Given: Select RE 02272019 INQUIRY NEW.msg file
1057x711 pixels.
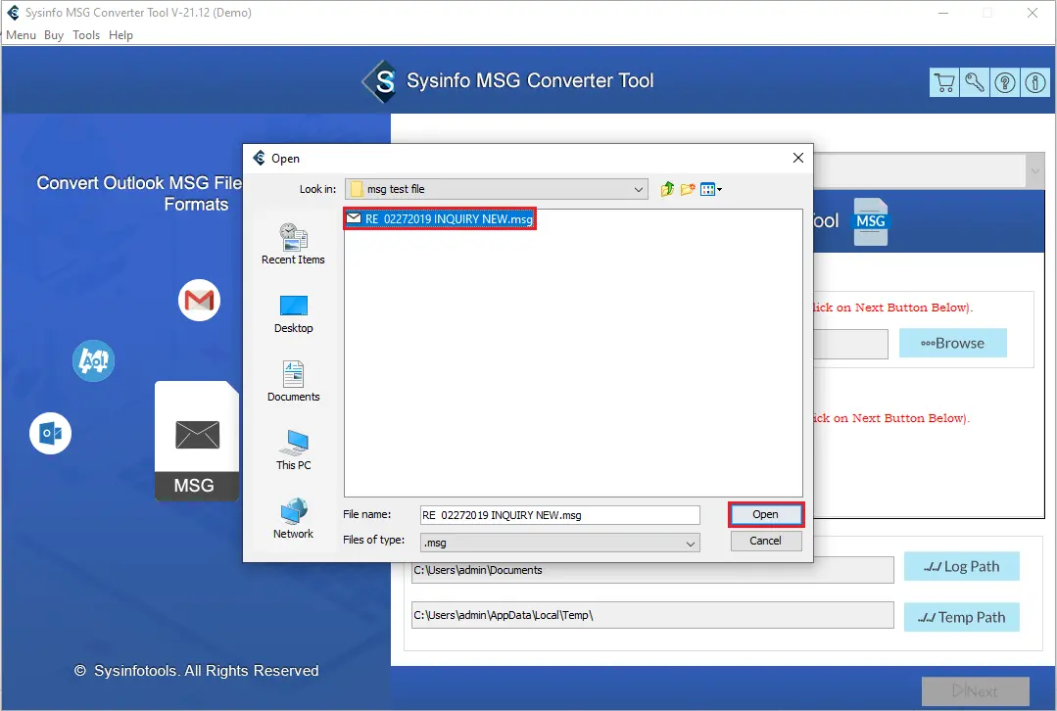Looking at the screenshot, I should click(x=441, y=219).
